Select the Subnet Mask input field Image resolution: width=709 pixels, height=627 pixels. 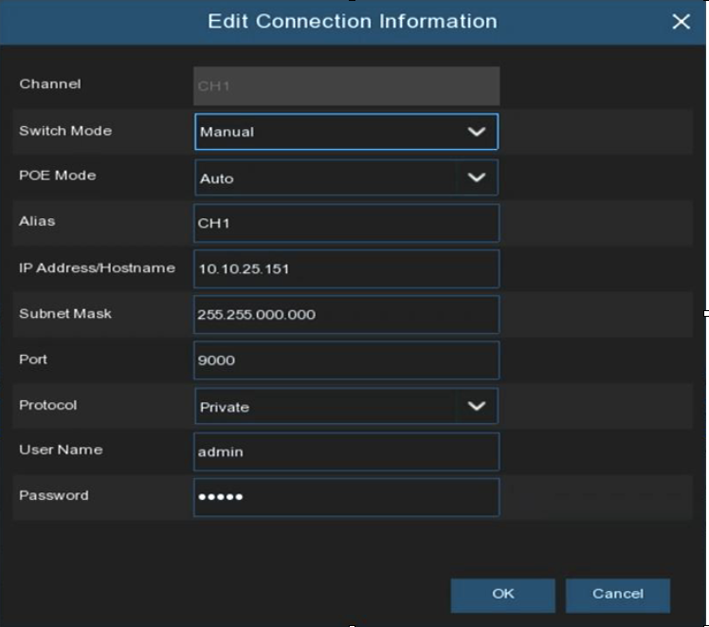point(346,315)
